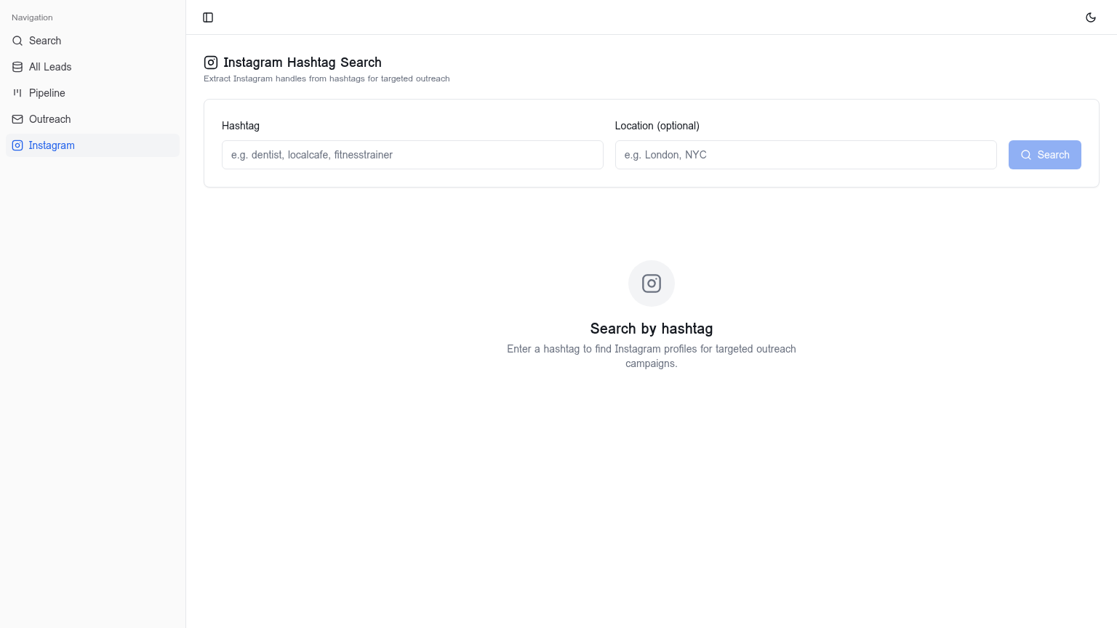This screenshot has height=628, width=1117.
Task: Toggle the sidebar panel icon
Action: [208, 17]
